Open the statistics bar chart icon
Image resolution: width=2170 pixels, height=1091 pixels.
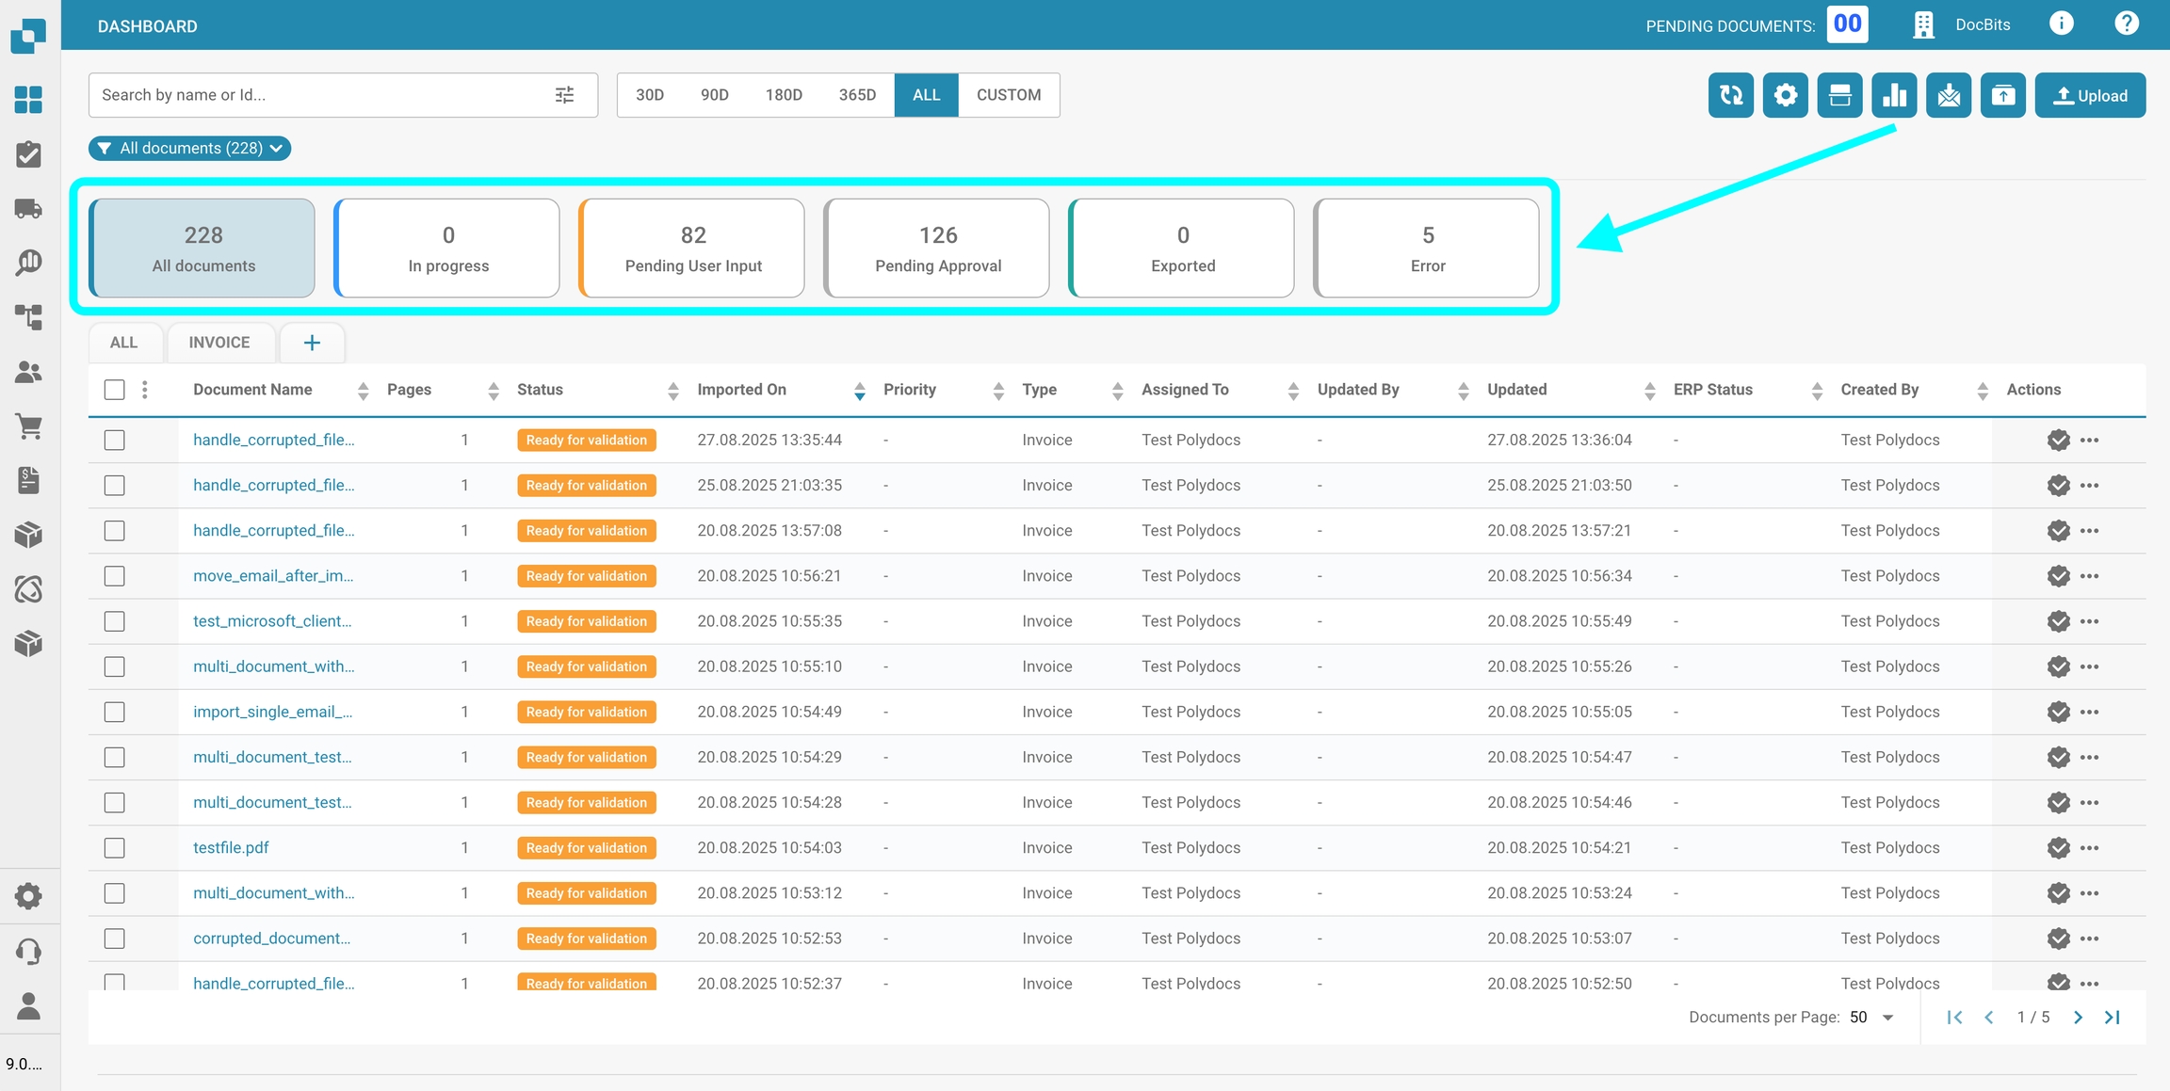pos(1894,95)
